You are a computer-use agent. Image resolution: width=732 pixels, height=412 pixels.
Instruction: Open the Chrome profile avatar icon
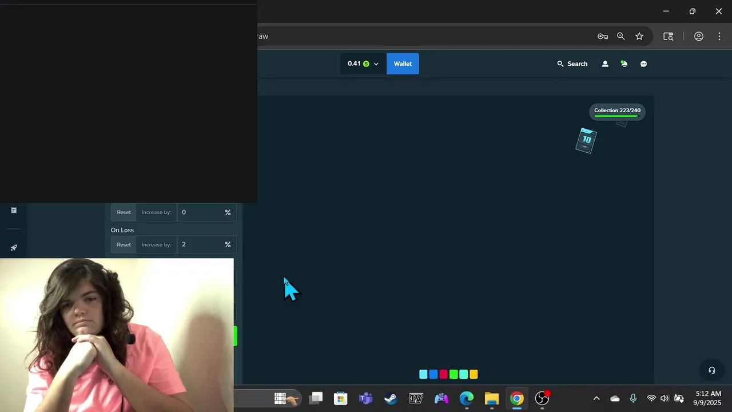click(699, 36)
